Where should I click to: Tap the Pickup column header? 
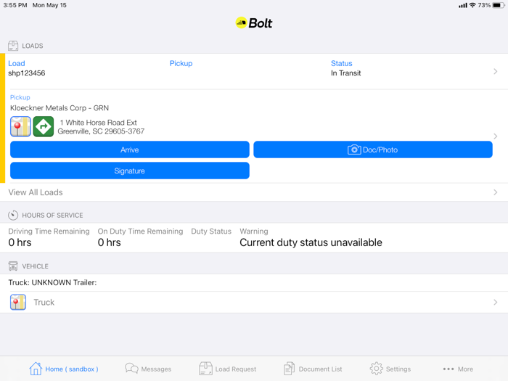point(181,64)
